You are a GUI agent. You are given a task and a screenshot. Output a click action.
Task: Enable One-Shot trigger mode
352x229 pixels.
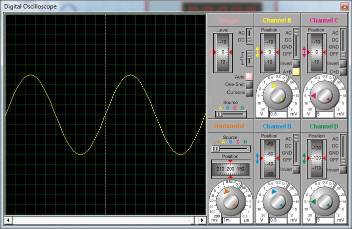click(x=249, y=84)
